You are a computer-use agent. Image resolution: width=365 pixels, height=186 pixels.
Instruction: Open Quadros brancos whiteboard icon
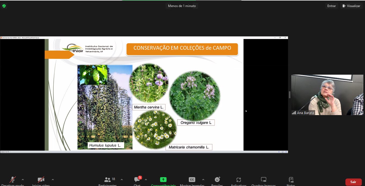264,180
